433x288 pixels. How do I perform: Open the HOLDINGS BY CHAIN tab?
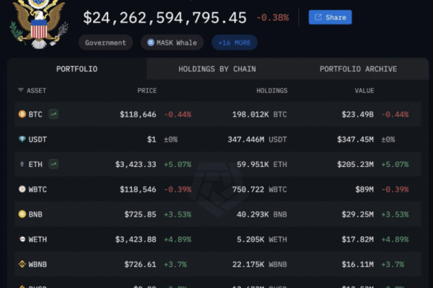coord(217,69)
